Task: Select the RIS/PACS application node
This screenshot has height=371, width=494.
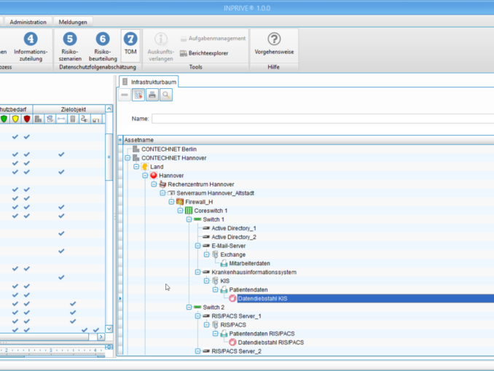Action: click(x=233, y=324)
